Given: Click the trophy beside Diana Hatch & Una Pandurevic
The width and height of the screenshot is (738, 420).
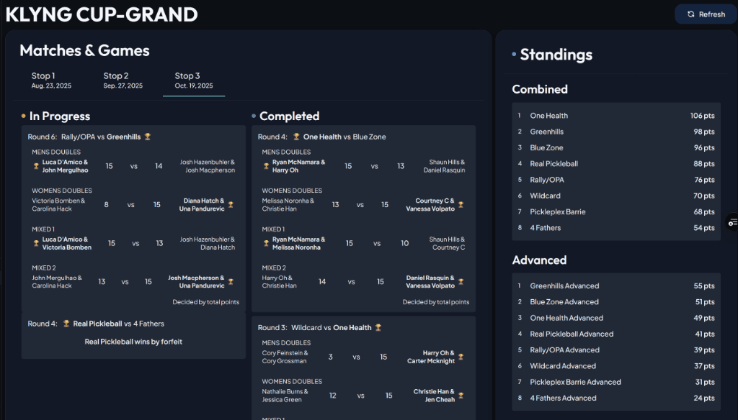Looking at the screenshot, I should point(231,204).
